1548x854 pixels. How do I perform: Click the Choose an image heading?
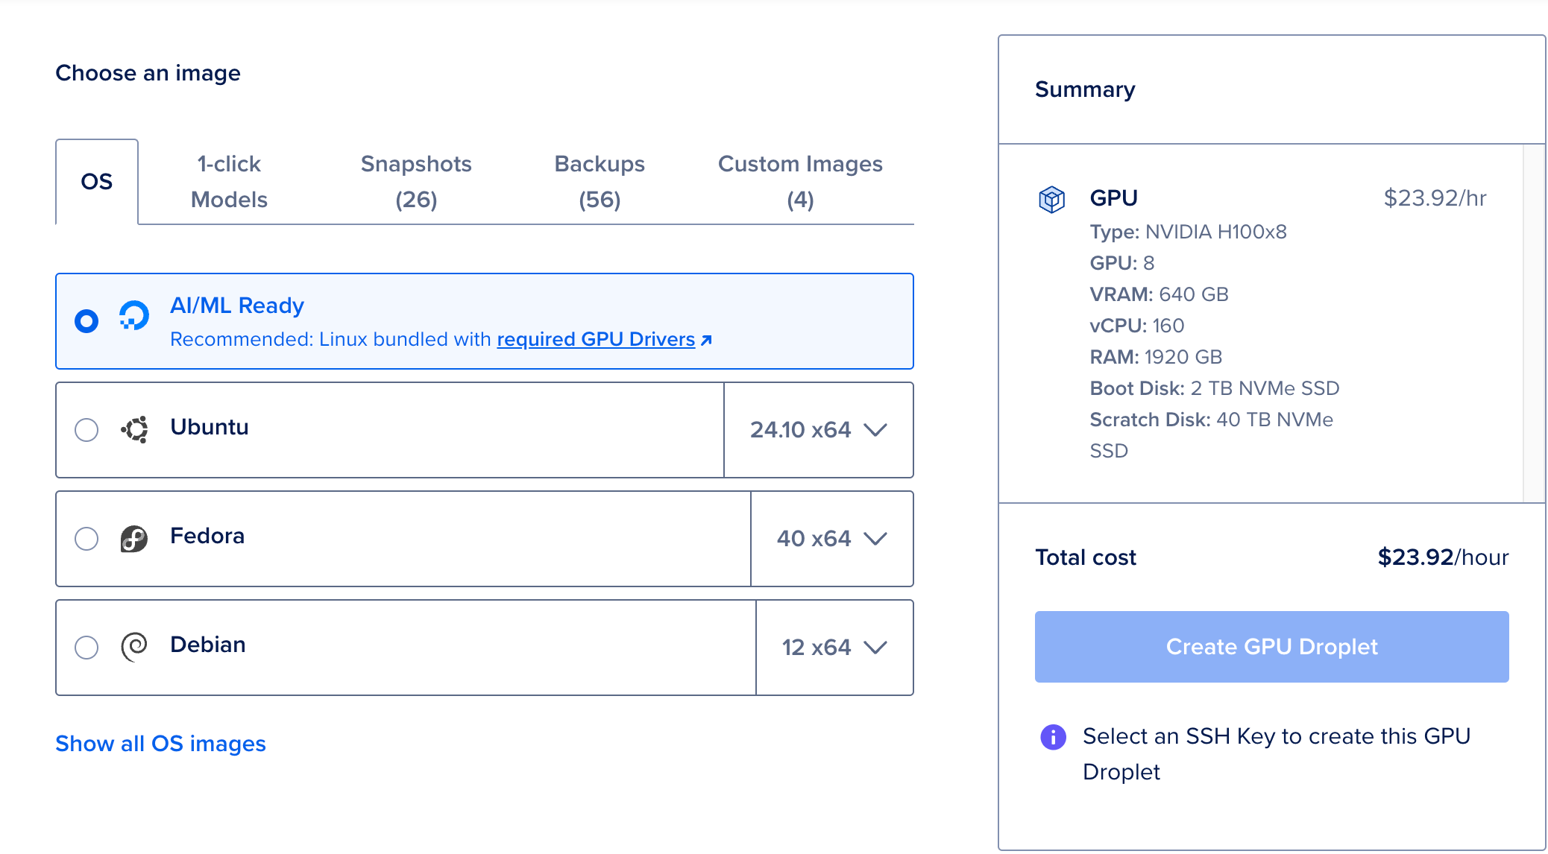coord(148,73)
